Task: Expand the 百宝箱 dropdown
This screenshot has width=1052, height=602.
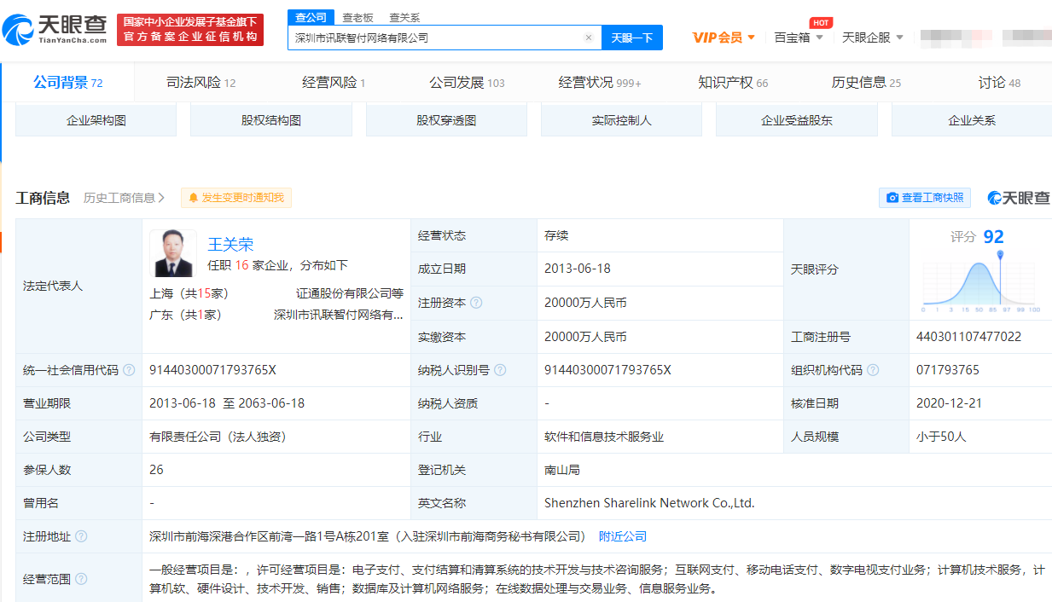Action: click(799, 38)
